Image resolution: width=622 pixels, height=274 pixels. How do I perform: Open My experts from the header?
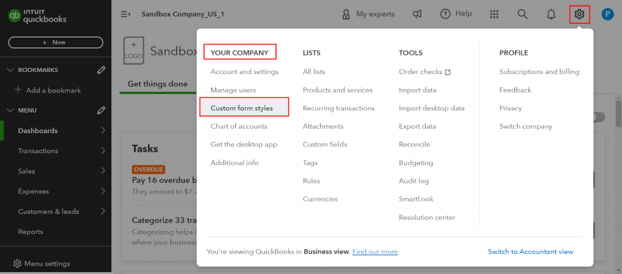(x=368, y=15)
